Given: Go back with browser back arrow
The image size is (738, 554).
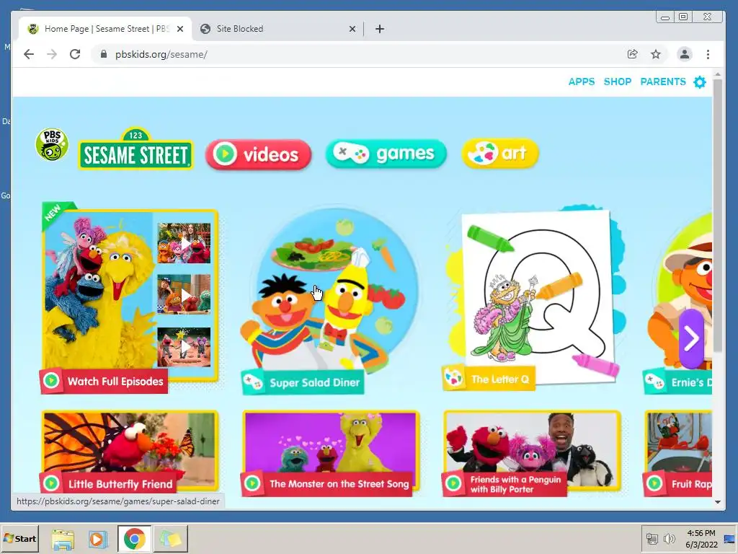Looking at the screenshot, I should [x=29, y=54].
